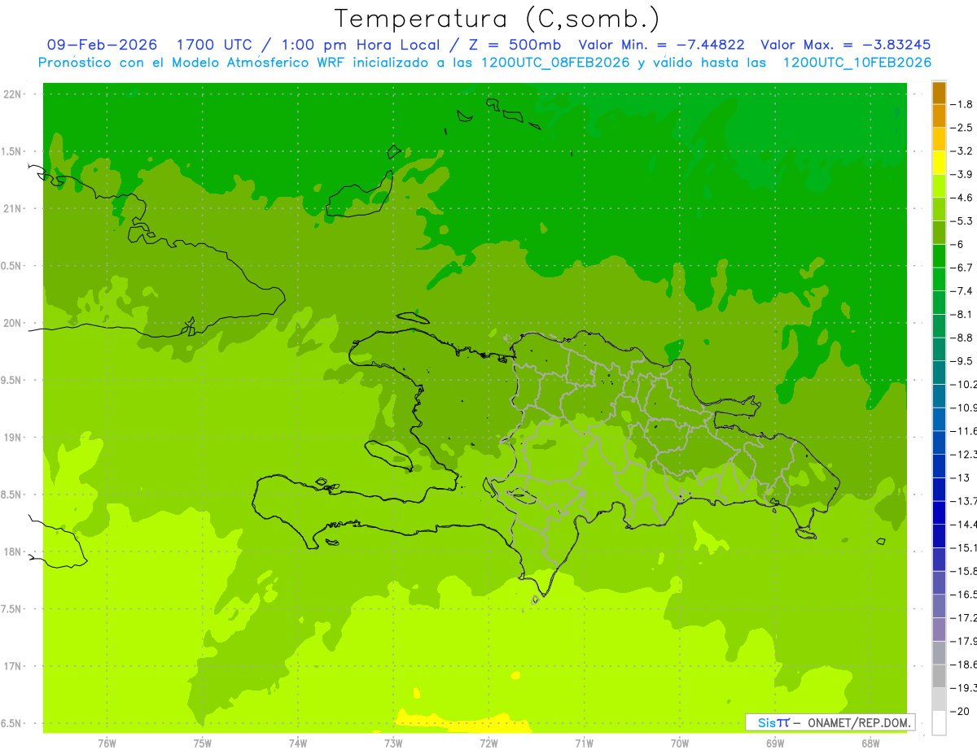This screenshot has width=977, height=754.
Task: Click the "73W" longitude label
Action: 393,743
